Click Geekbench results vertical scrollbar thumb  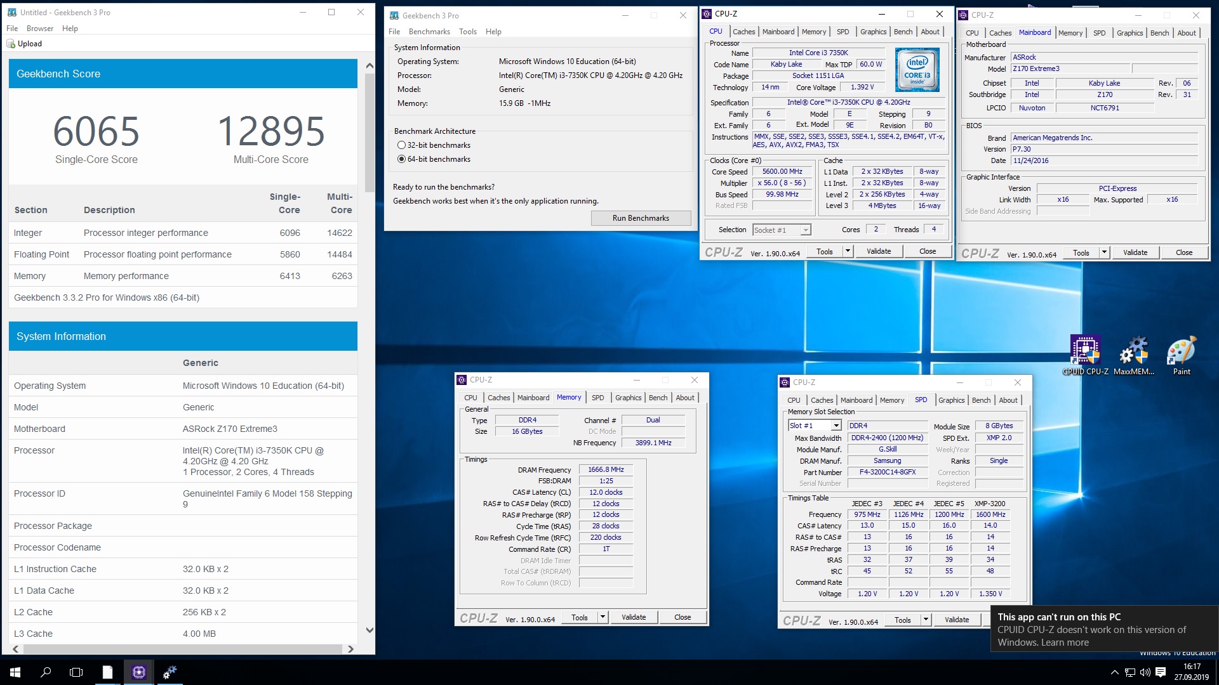click(x=370, y=133)
